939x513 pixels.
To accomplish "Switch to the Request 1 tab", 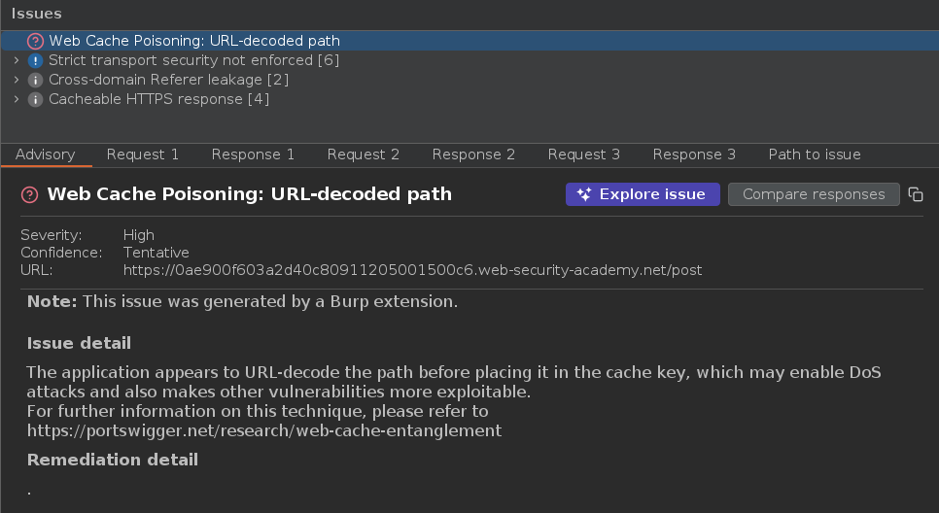I will coord(143,154).
